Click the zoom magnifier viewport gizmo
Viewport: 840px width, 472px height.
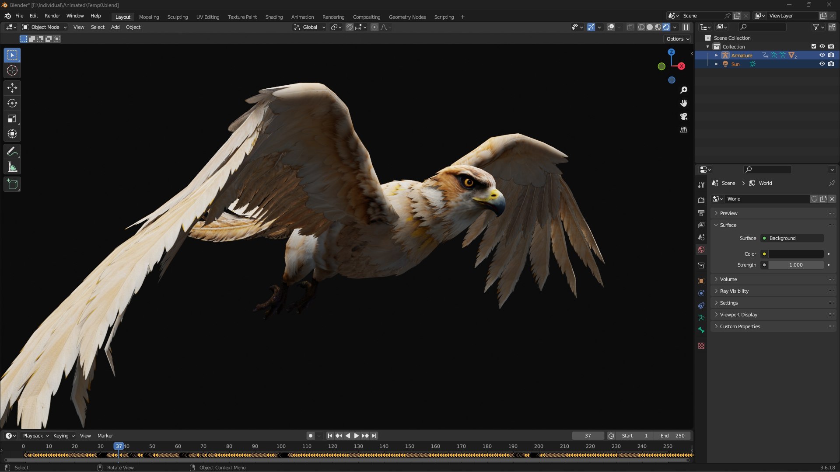coord(684,90)
